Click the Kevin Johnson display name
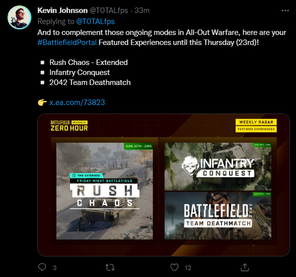This screenshot has width=296, height=277. click(x=62, y=10)
